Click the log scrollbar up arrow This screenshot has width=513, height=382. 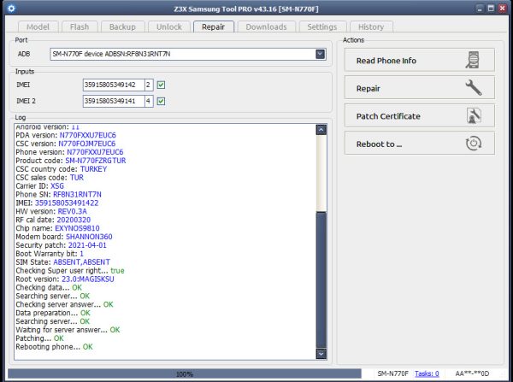point(321,130)
